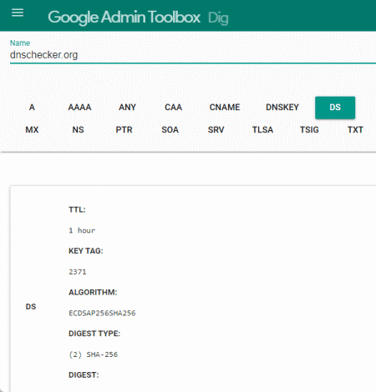
Task: Choose the PTR record type
Action: point(124,130)
